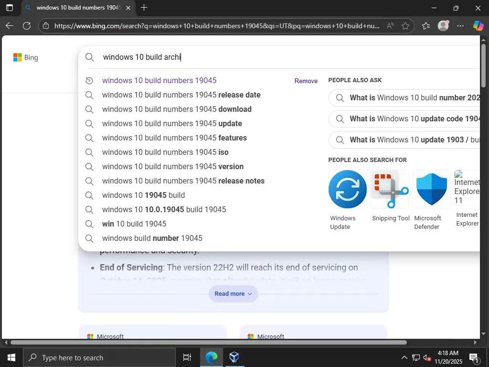Screen dimensions: 489x367
Task: Choose suggestion ending in release notes
Action: click(183, 181)
